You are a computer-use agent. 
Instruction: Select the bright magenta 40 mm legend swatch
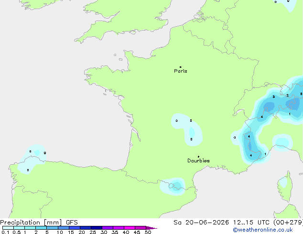click(x=130, y=228)
